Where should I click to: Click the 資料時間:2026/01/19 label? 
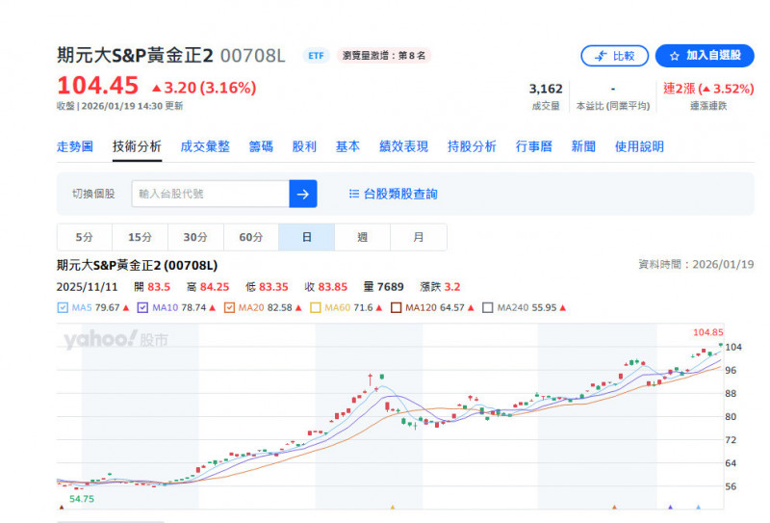click(696, 265)
